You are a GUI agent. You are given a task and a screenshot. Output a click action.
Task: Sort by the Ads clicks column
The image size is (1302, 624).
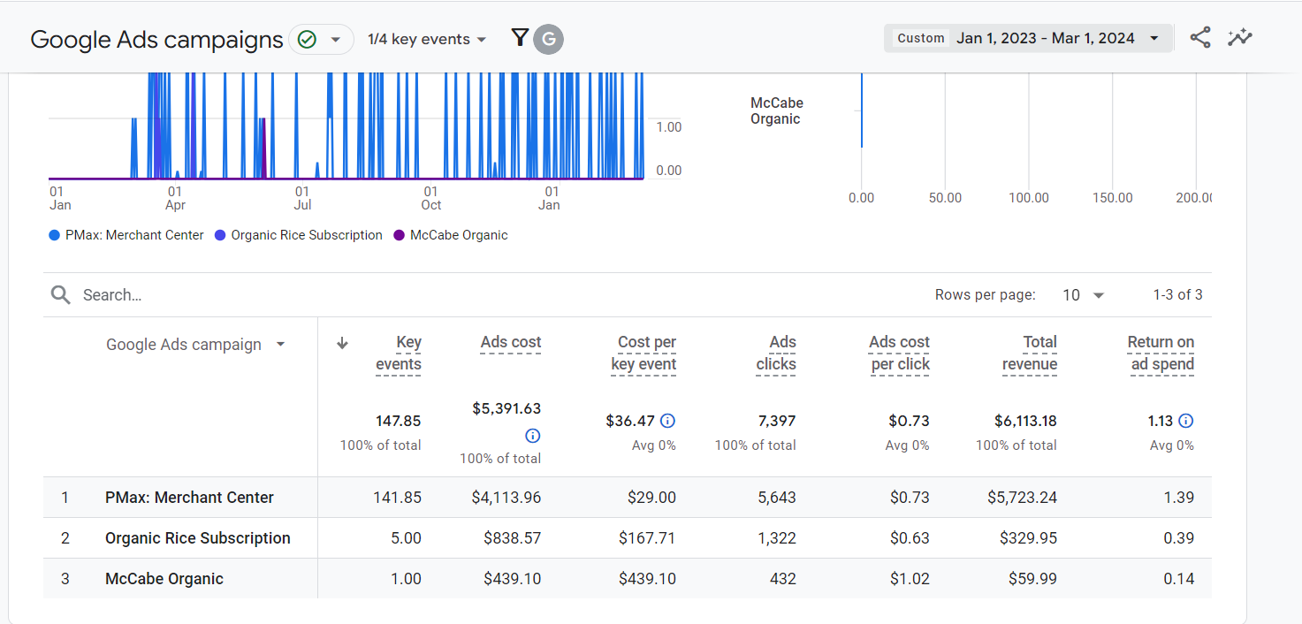point(776,354)
